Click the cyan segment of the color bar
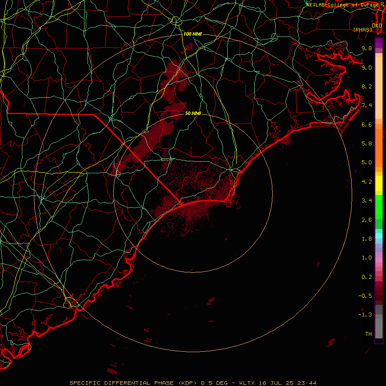The width and height of the screenshot is (386, 386). tap(379, 235)
